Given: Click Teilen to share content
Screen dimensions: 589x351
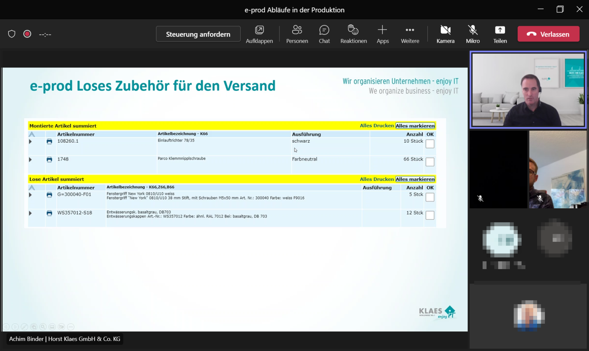Looking at the screenshot, I should 500,34.
